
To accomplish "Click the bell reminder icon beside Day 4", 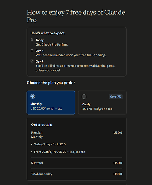I will (32, 50).
